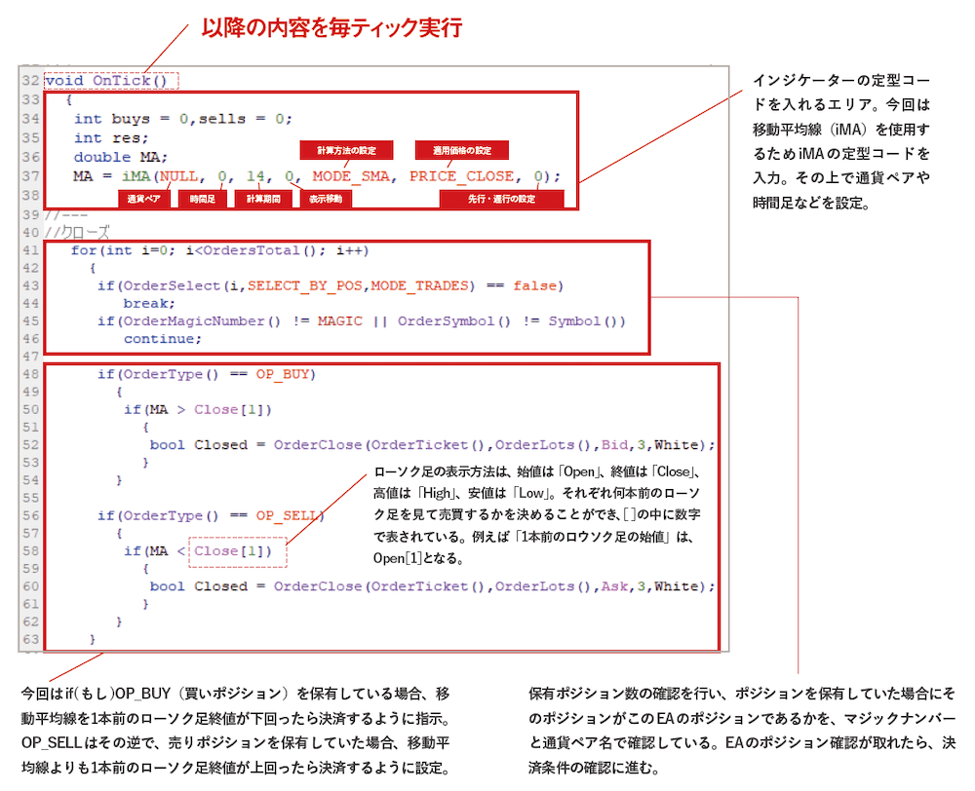
Task: Click line number 52 in the gutter
Action: pyautogui.click(x=29, y=445)
